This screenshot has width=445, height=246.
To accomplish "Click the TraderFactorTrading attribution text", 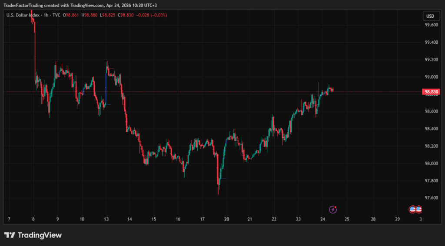I will pos(80,5).
